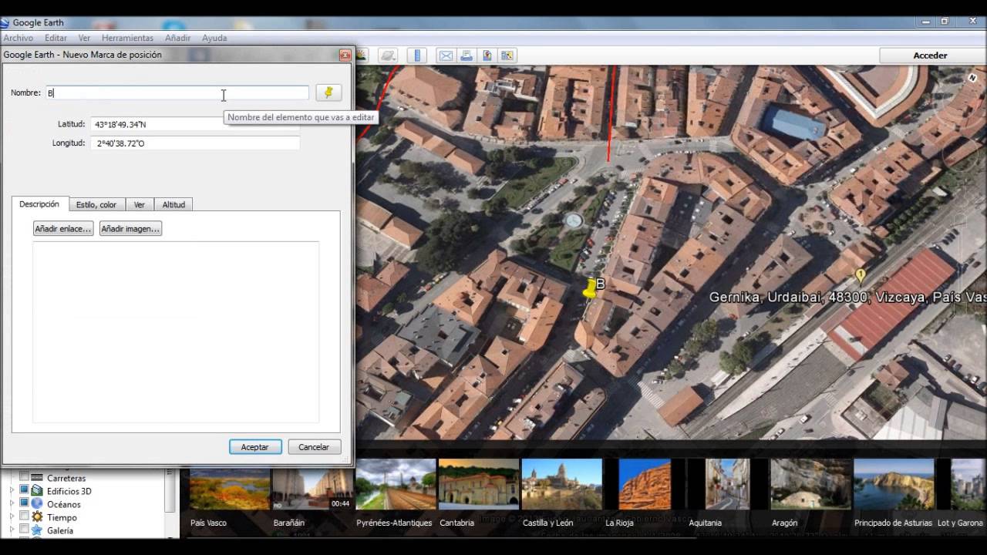Open the Archivo menu
This screenshot has height=555, width=987.
coord(19,38)
